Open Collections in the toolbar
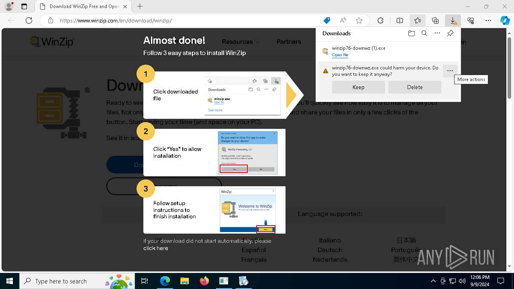Screen dimensions: 514x289 point(435,20)
